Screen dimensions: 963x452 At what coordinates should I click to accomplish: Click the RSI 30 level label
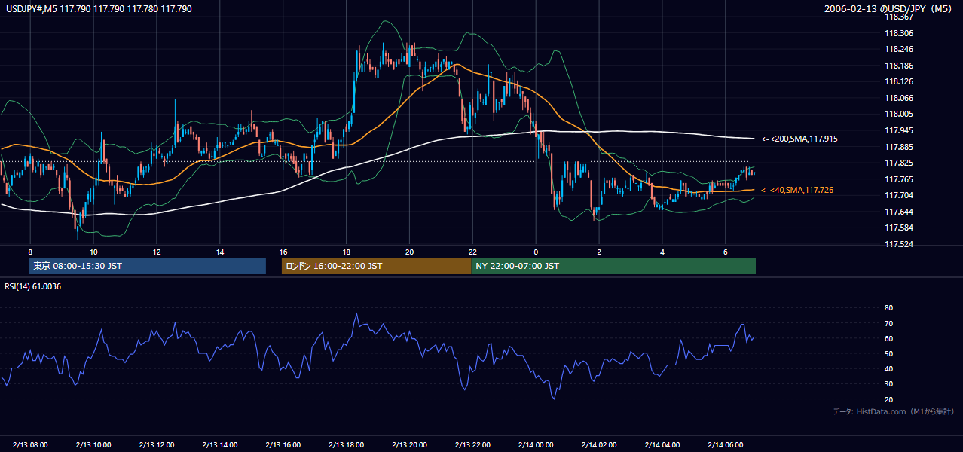888,384
